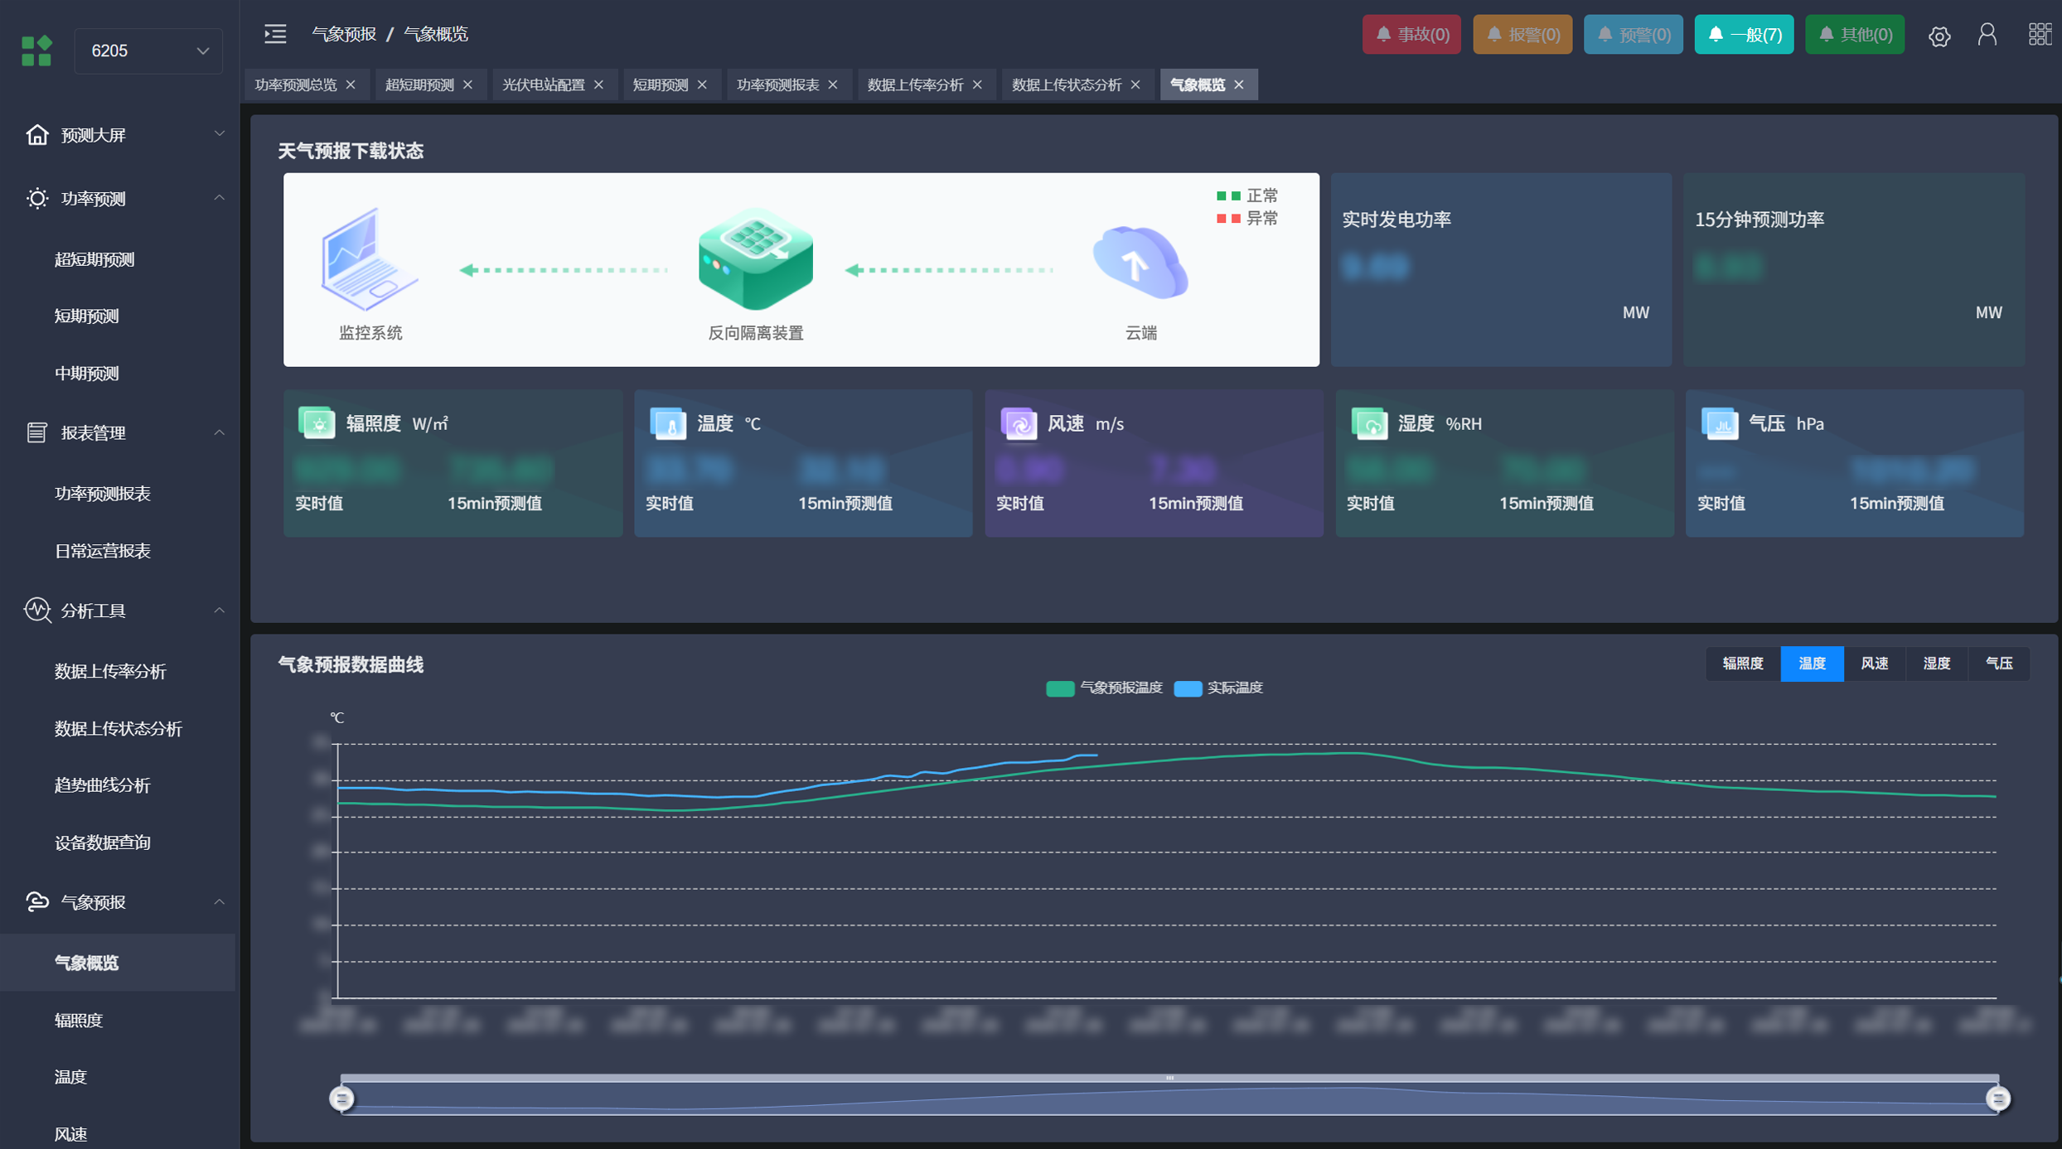Open 温度 page in sidebar
Screen dimensions: 2062x1149
click(70, 1077)
